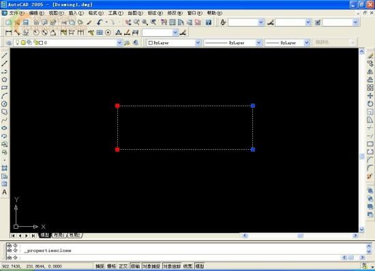The width and height of the screenshot is (375, 271).
Task: Open the 文件 (File) menu
Action: pyautogui.click(x=16, y=13)
